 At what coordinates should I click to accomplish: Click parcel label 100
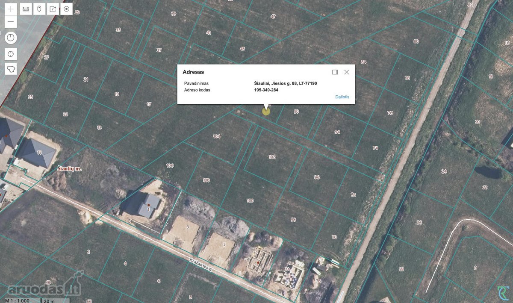coord(250,200)
